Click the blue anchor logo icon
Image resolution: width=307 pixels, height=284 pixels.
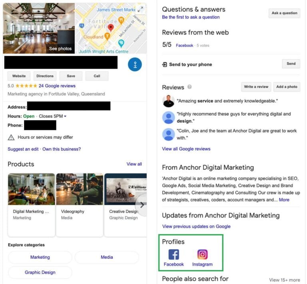tap(135, 64)
